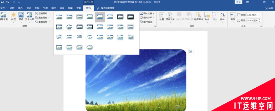Image resolution: width=275 pixels, height=111 pixels.
Task: Switch to the Insert (插入) tab
Action: pyautogui.click(x=20, y=8)
